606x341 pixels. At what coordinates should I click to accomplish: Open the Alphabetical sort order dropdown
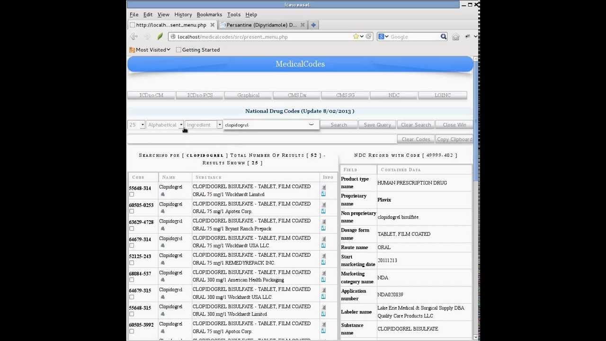click(x=165, y=125)
